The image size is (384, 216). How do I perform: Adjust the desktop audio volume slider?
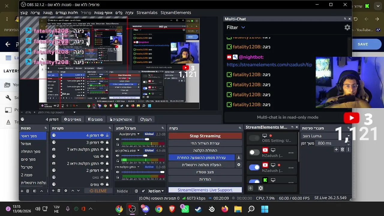pos(143,155)
